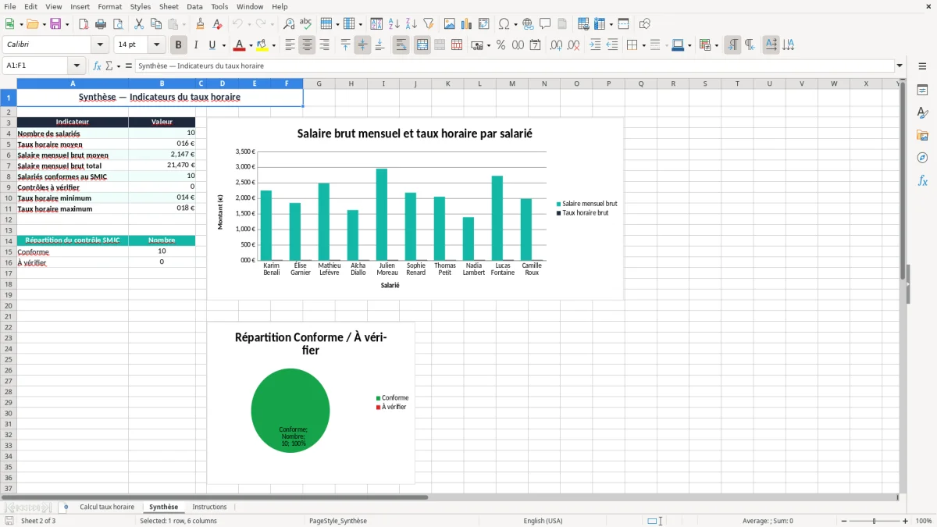The width and height of the screenshot is (937, 527).
Task: Toggle Merge and Center Cells
Action: tap(422, 45)
